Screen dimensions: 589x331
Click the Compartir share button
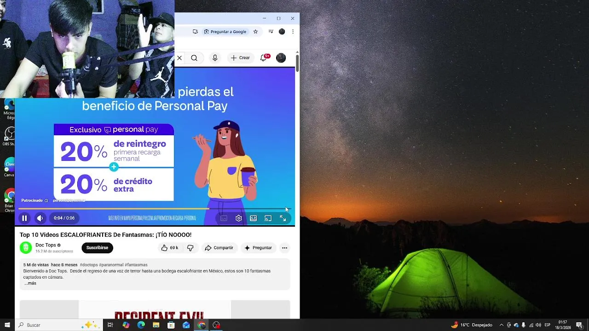(x=219, y=248)
